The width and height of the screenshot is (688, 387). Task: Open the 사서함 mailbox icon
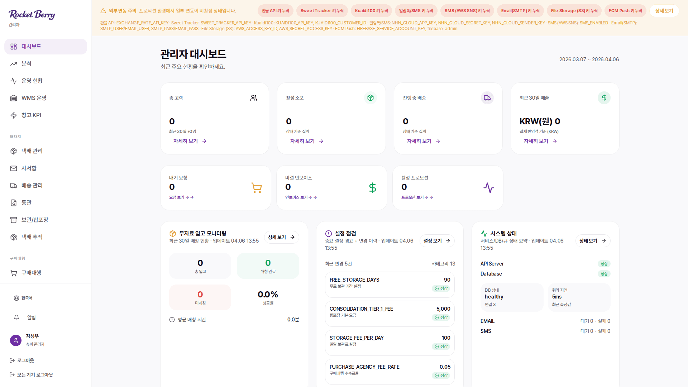tap(14, 168)
